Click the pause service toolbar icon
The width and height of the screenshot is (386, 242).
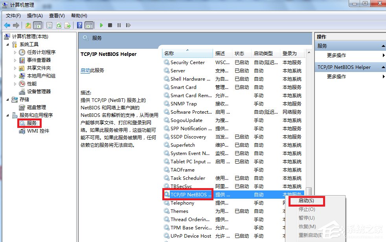click(x=119, y=25)
